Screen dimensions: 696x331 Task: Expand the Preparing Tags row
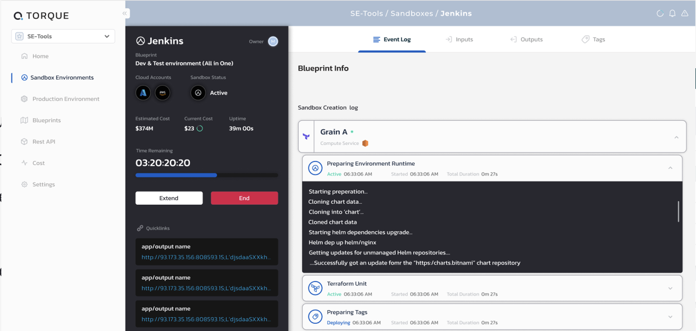pyautogui.click(x=670, y=317)
